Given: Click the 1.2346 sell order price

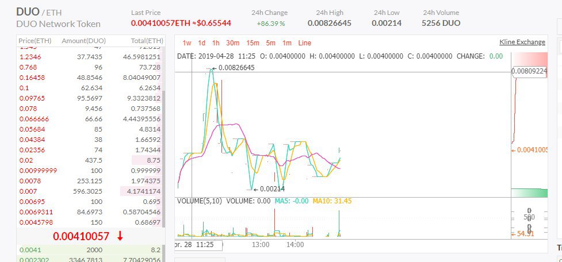Looking at the screenshot, I should coord(30,57).
